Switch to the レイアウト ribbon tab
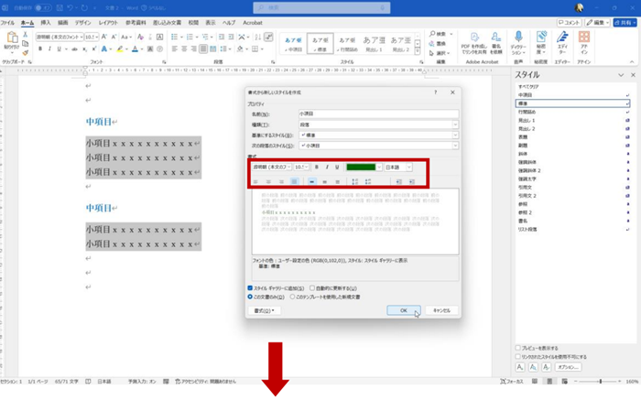The image size is (641, 400). (107, 20)
